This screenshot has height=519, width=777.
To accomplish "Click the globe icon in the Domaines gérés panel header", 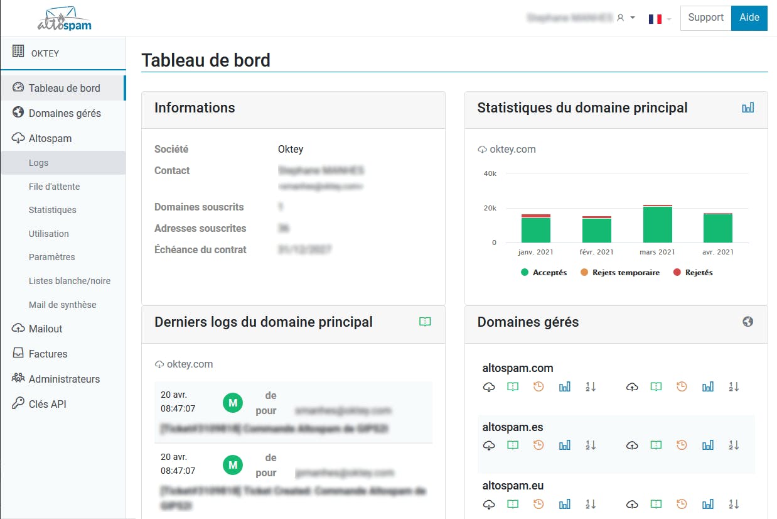I will coord(748,322).
